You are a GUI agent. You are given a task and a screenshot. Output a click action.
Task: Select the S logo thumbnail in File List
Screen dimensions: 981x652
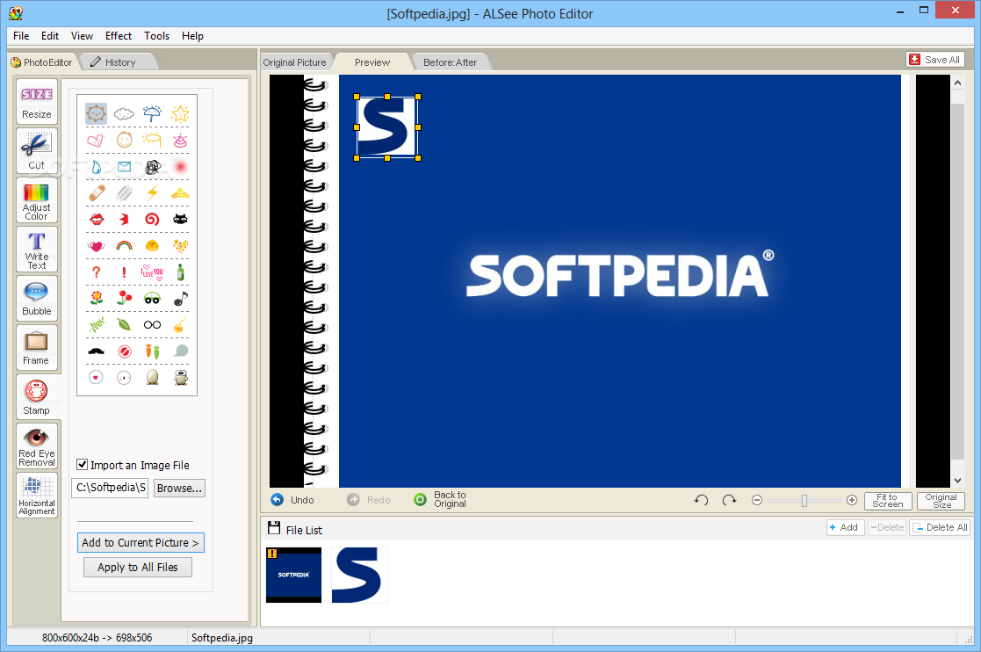pyautogui.click(x=359, y=575)
